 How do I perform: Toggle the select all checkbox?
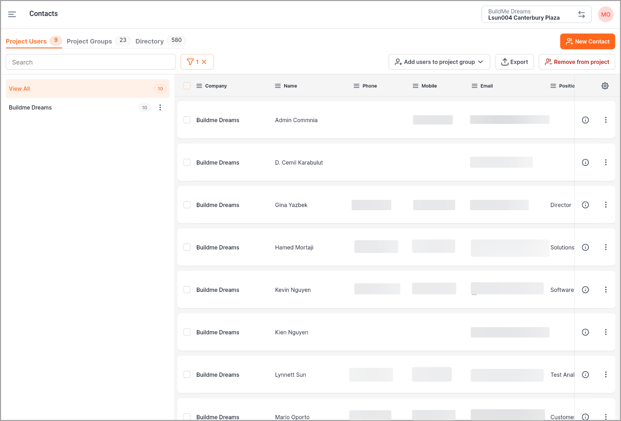[187, 86]
